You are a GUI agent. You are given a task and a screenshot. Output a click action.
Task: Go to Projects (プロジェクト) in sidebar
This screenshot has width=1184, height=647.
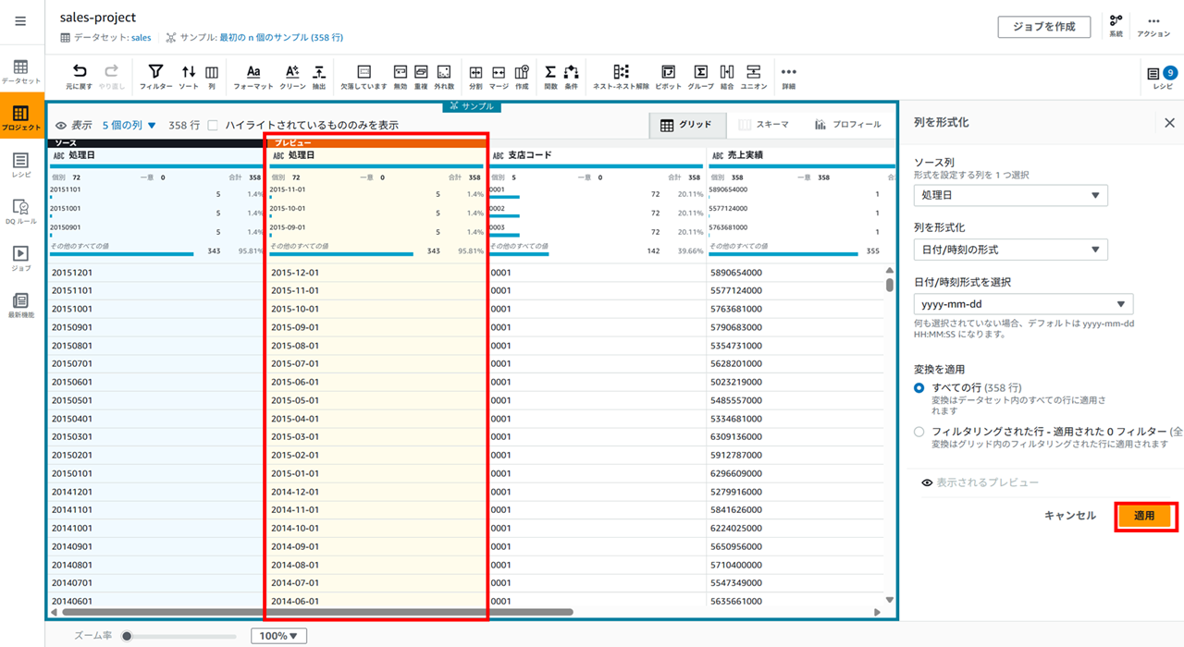pos(21,118)
